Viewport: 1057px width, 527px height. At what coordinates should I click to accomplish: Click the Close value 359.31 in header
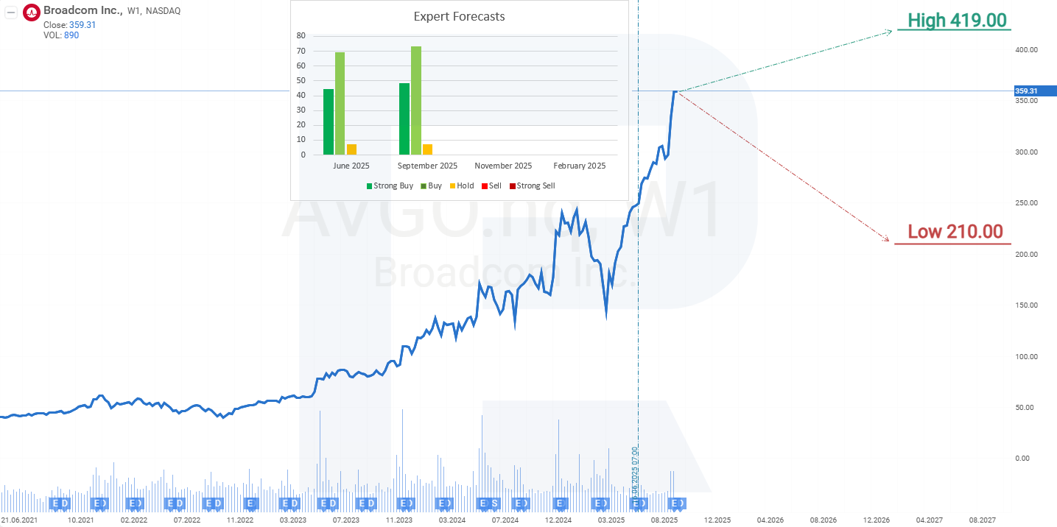pyautogui.click(x=82, y=25)
